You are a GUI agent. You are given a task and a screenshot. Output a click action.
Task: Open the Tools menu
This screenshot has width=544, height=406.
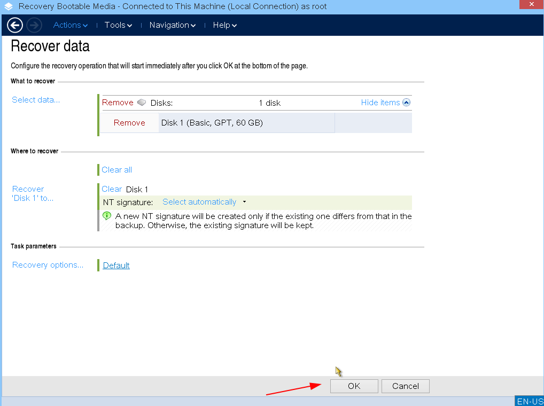coord(118,25)
